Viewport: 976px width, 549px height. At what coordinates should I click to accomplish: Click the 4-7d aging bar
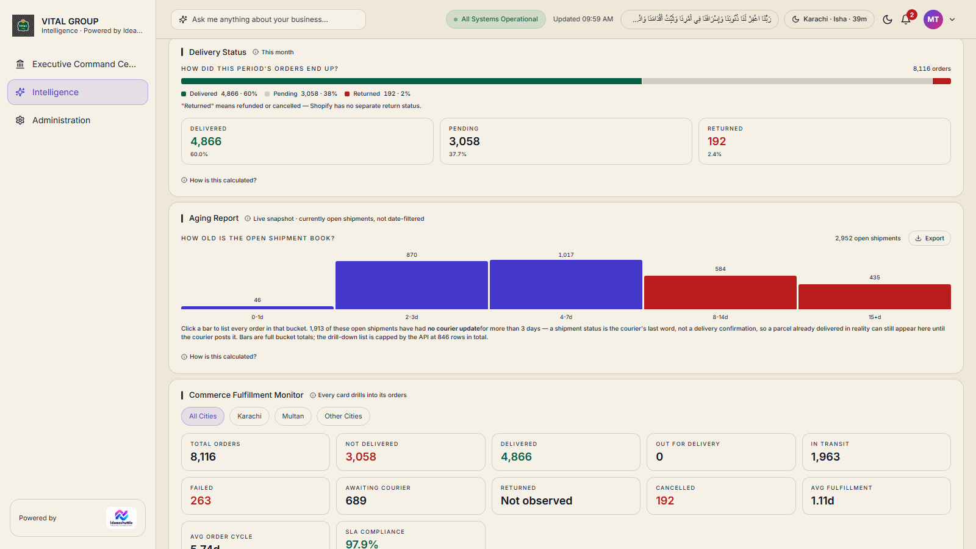[x=566, y=284]
